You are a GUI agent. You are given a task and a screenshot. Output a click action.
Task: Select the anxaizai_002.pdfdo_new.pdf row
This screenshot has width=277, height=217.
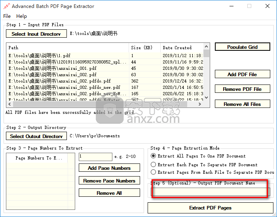105,87
